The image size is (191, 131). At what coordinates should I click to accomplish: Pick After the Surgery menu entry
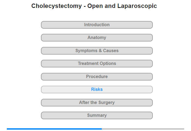point(97,103)
